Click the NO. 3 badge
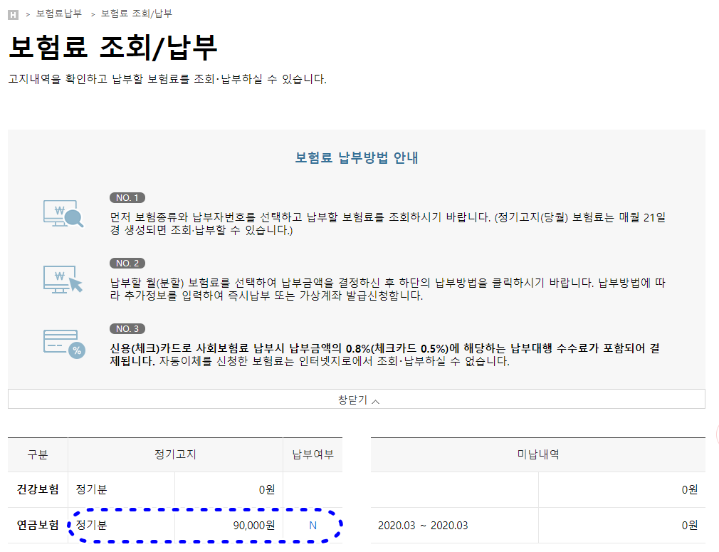Viewport: 719px width, 552px height. pos(127,329)
